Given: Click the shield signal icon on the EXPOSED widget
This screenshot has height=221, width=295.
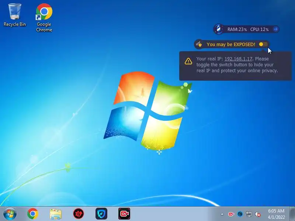Looking at the screenshot, I should 199,44.
